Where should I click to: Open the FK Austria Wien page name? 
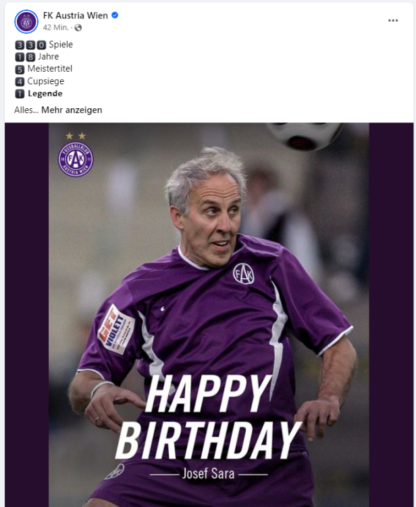pos(75,16)
